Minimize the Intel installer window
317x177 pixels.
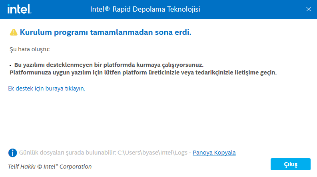tap(290, 9)
